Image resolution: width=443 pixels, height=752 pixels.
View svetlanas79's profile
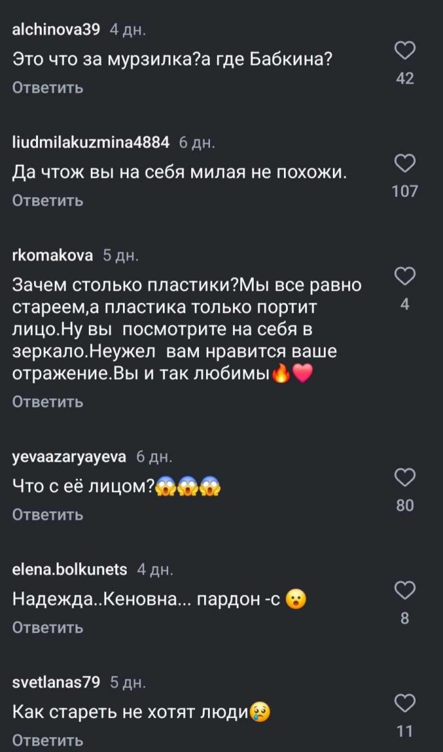pyautogui.click(x=57, y=682)
